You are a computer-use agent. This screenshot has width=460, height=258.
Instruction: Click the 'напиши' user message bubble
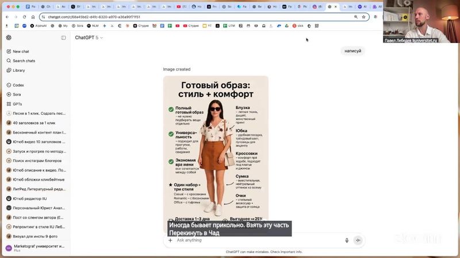352,51
